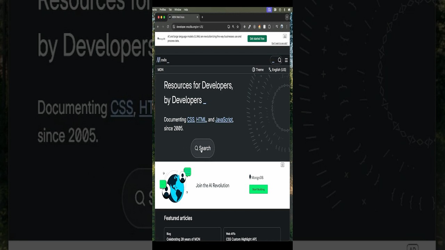Click the round Search button

[x=203, y=148]
